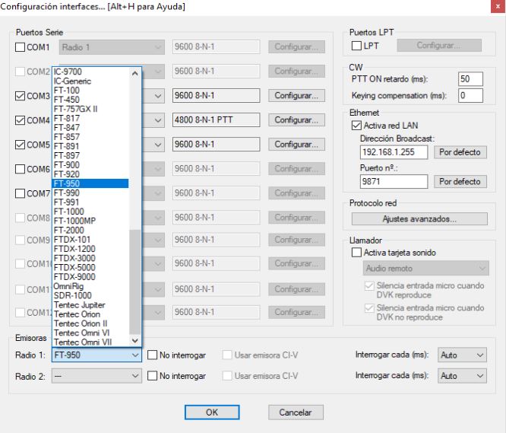Select FTDX-3000 in the list
506x433 pixels.
[90, 258]
